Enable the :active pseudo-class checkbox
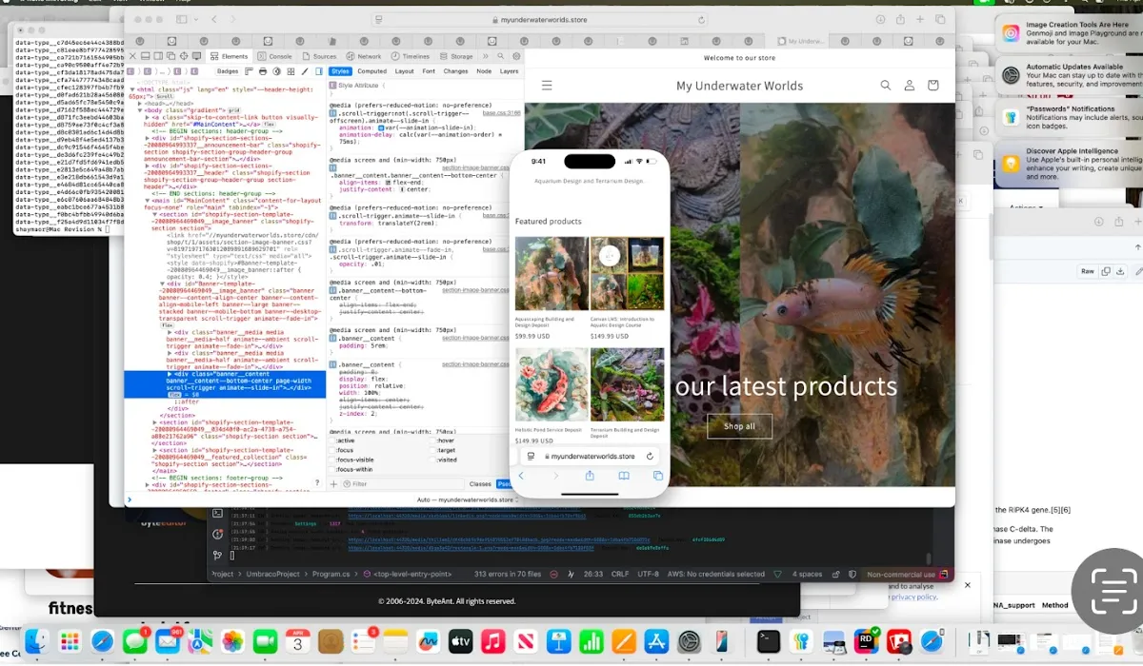1143x666 pixels. click(332, 441)
